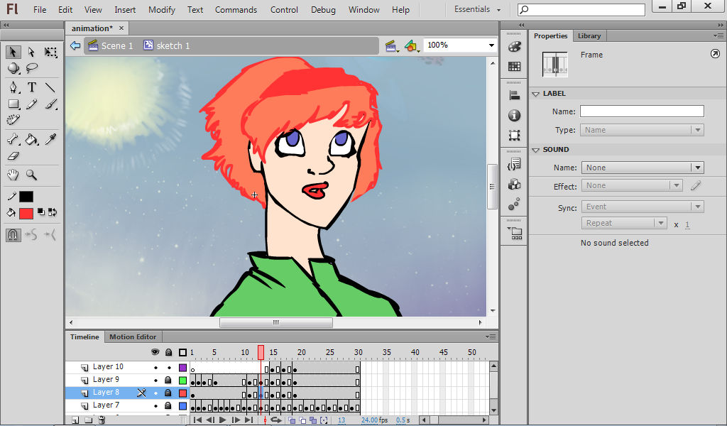
Task: Select the Lasso tool
Action: 31,69
